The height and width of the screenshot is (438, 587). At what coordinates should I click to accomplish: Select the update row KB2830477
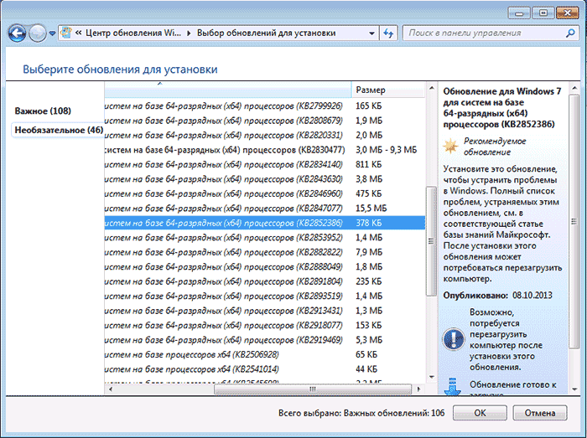pyautogui.click(x=265, y=150)
